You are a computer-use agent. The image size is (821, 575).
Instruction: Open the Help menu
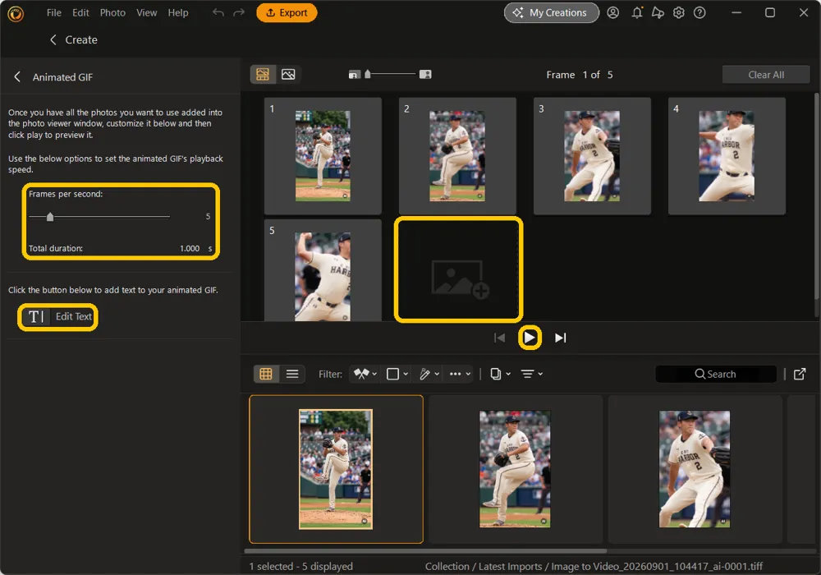pyautogui.click(x=178, y=12)
